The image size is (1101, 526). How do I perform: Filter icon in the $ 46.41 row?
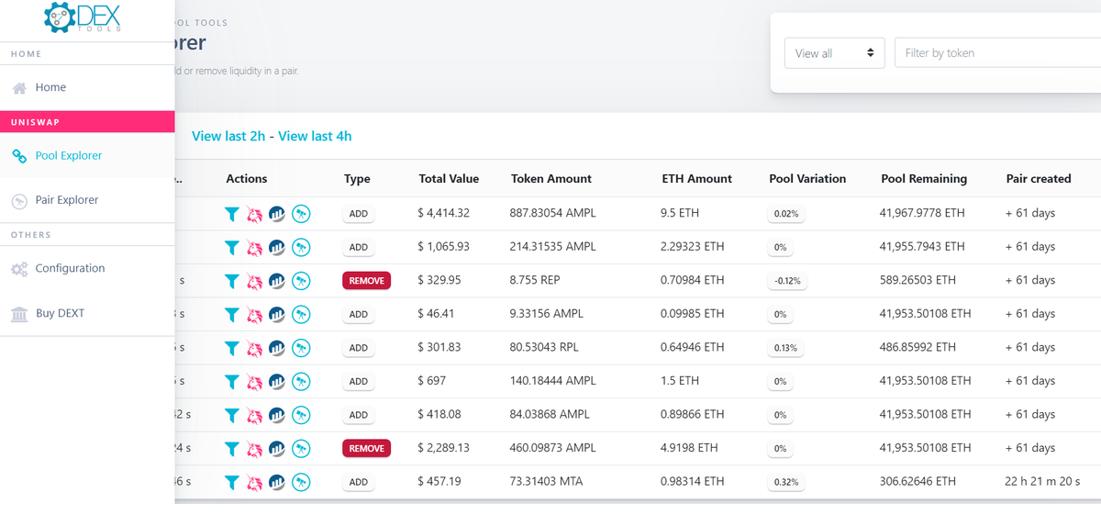(232, 314)
